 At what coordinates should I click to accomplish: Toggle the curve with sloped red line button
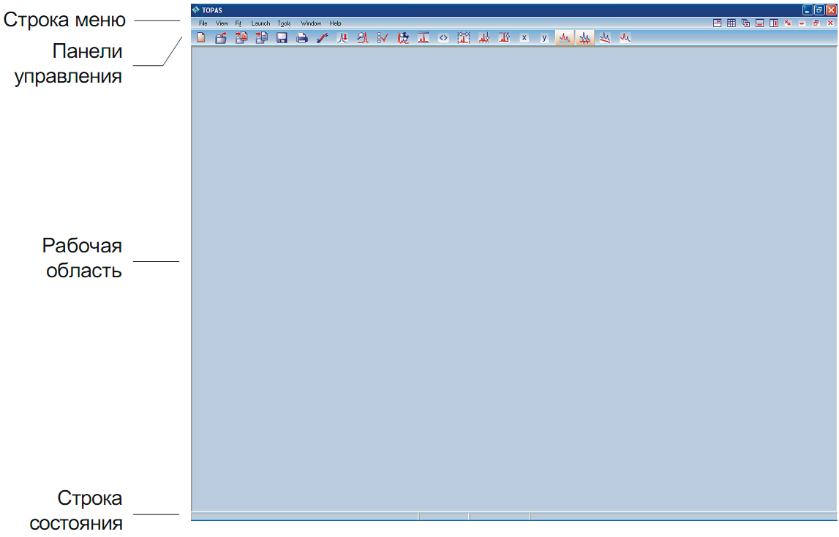[x=605, y=37]
